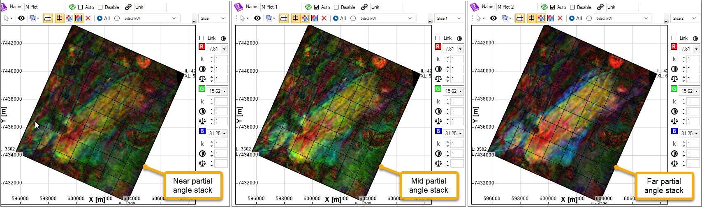This screenshot has height=207, width=702.
Task: Click the blue B channel swatch in M Plot 1
Action: click(438, 131)
